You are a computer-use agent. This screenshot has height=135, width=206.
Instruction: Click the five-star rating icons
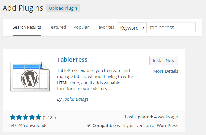coord(25,117)
